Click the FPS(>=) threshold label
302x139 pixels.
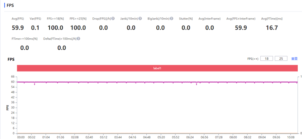point(253,59)
